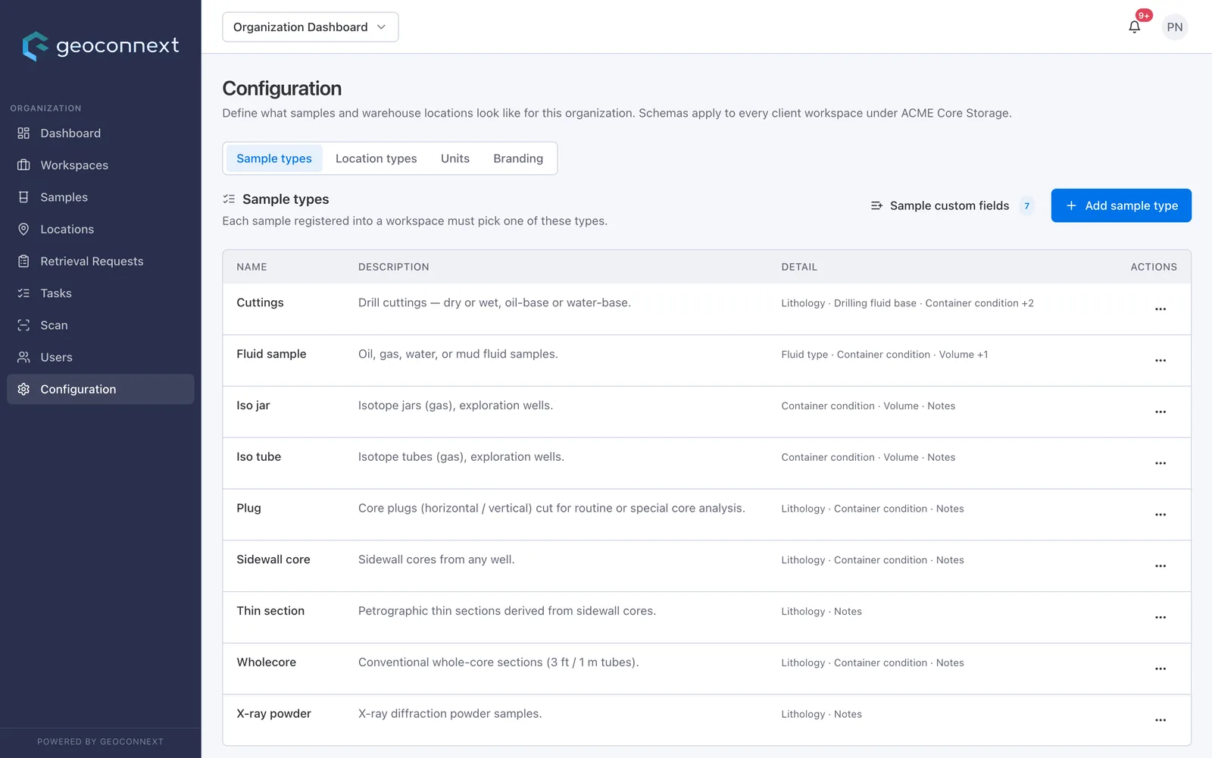1212x758 pixels.
Task: Switch to the Sample types tab
Action: tap(274, 158)
